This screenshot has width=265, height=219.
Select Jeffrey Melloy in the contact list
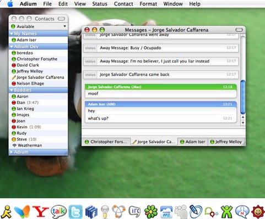click(38, 71)
